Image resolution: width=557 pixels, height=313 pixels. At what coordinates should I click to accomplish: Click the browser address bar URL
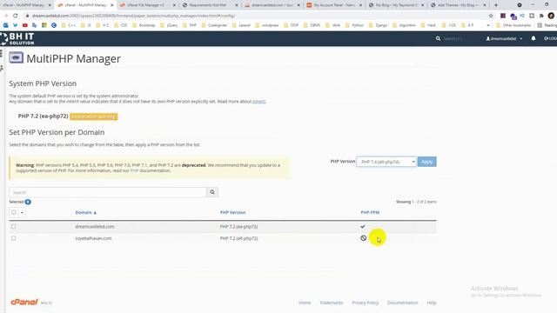click(133, 16)
